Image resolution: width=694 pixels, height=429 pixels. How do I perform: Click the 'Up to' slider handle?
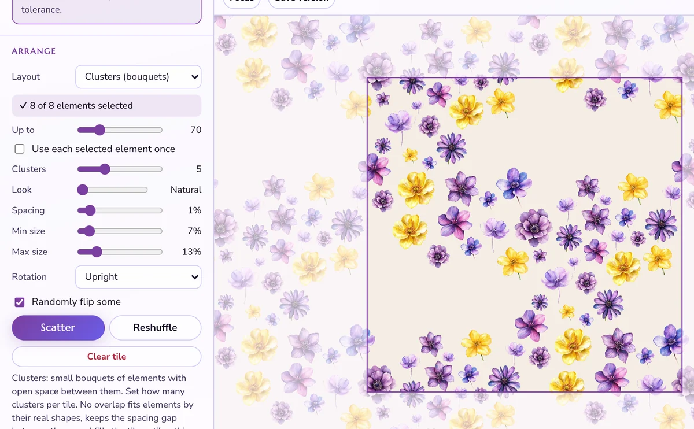click(99, 130)
